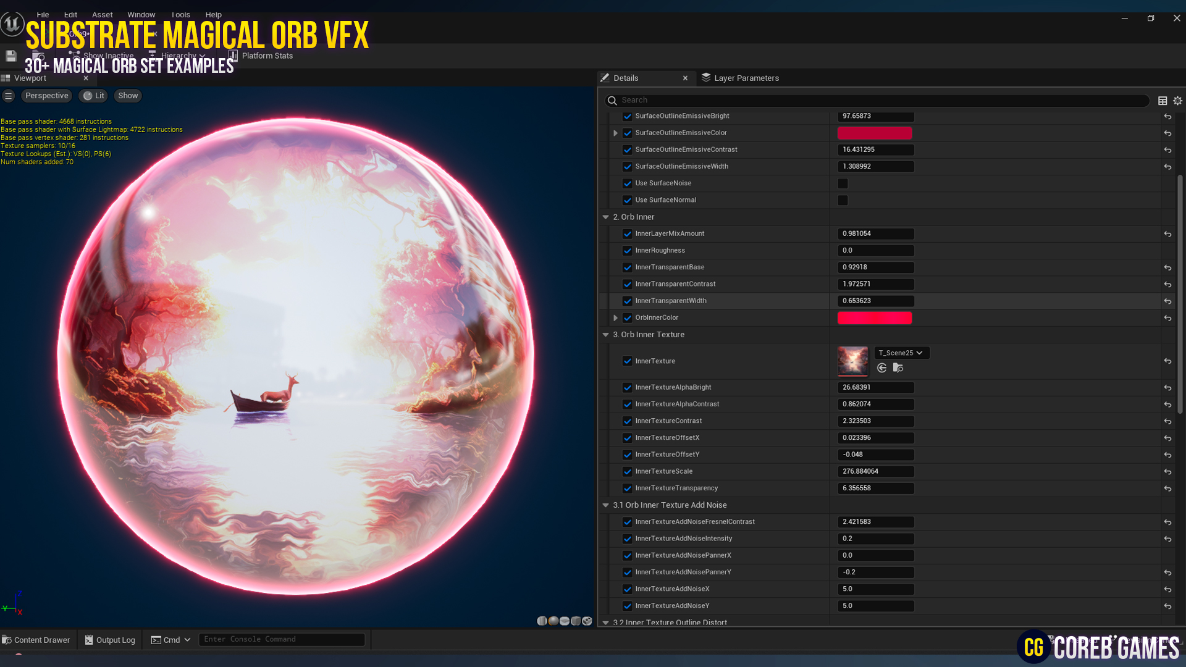Open the Content Drawer
This screenshot has width=1186, height=667.
pos(37,640)
